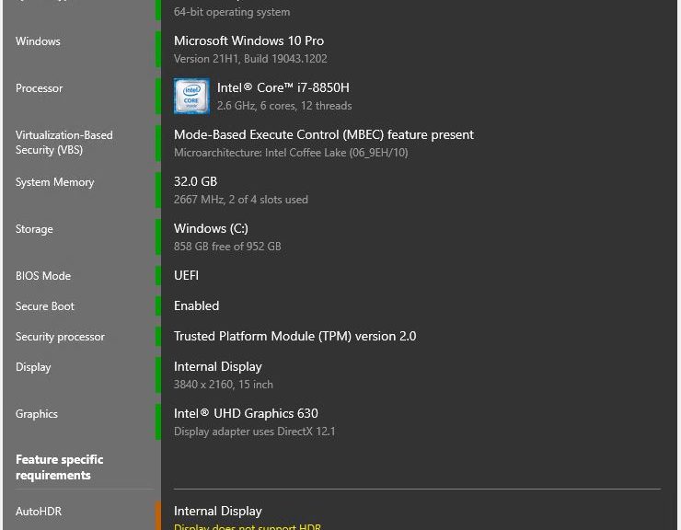This screenshot has width=681, height=530.
Task: Select Intel UHD Graphics 630 text
Action: tap(246, 413)
